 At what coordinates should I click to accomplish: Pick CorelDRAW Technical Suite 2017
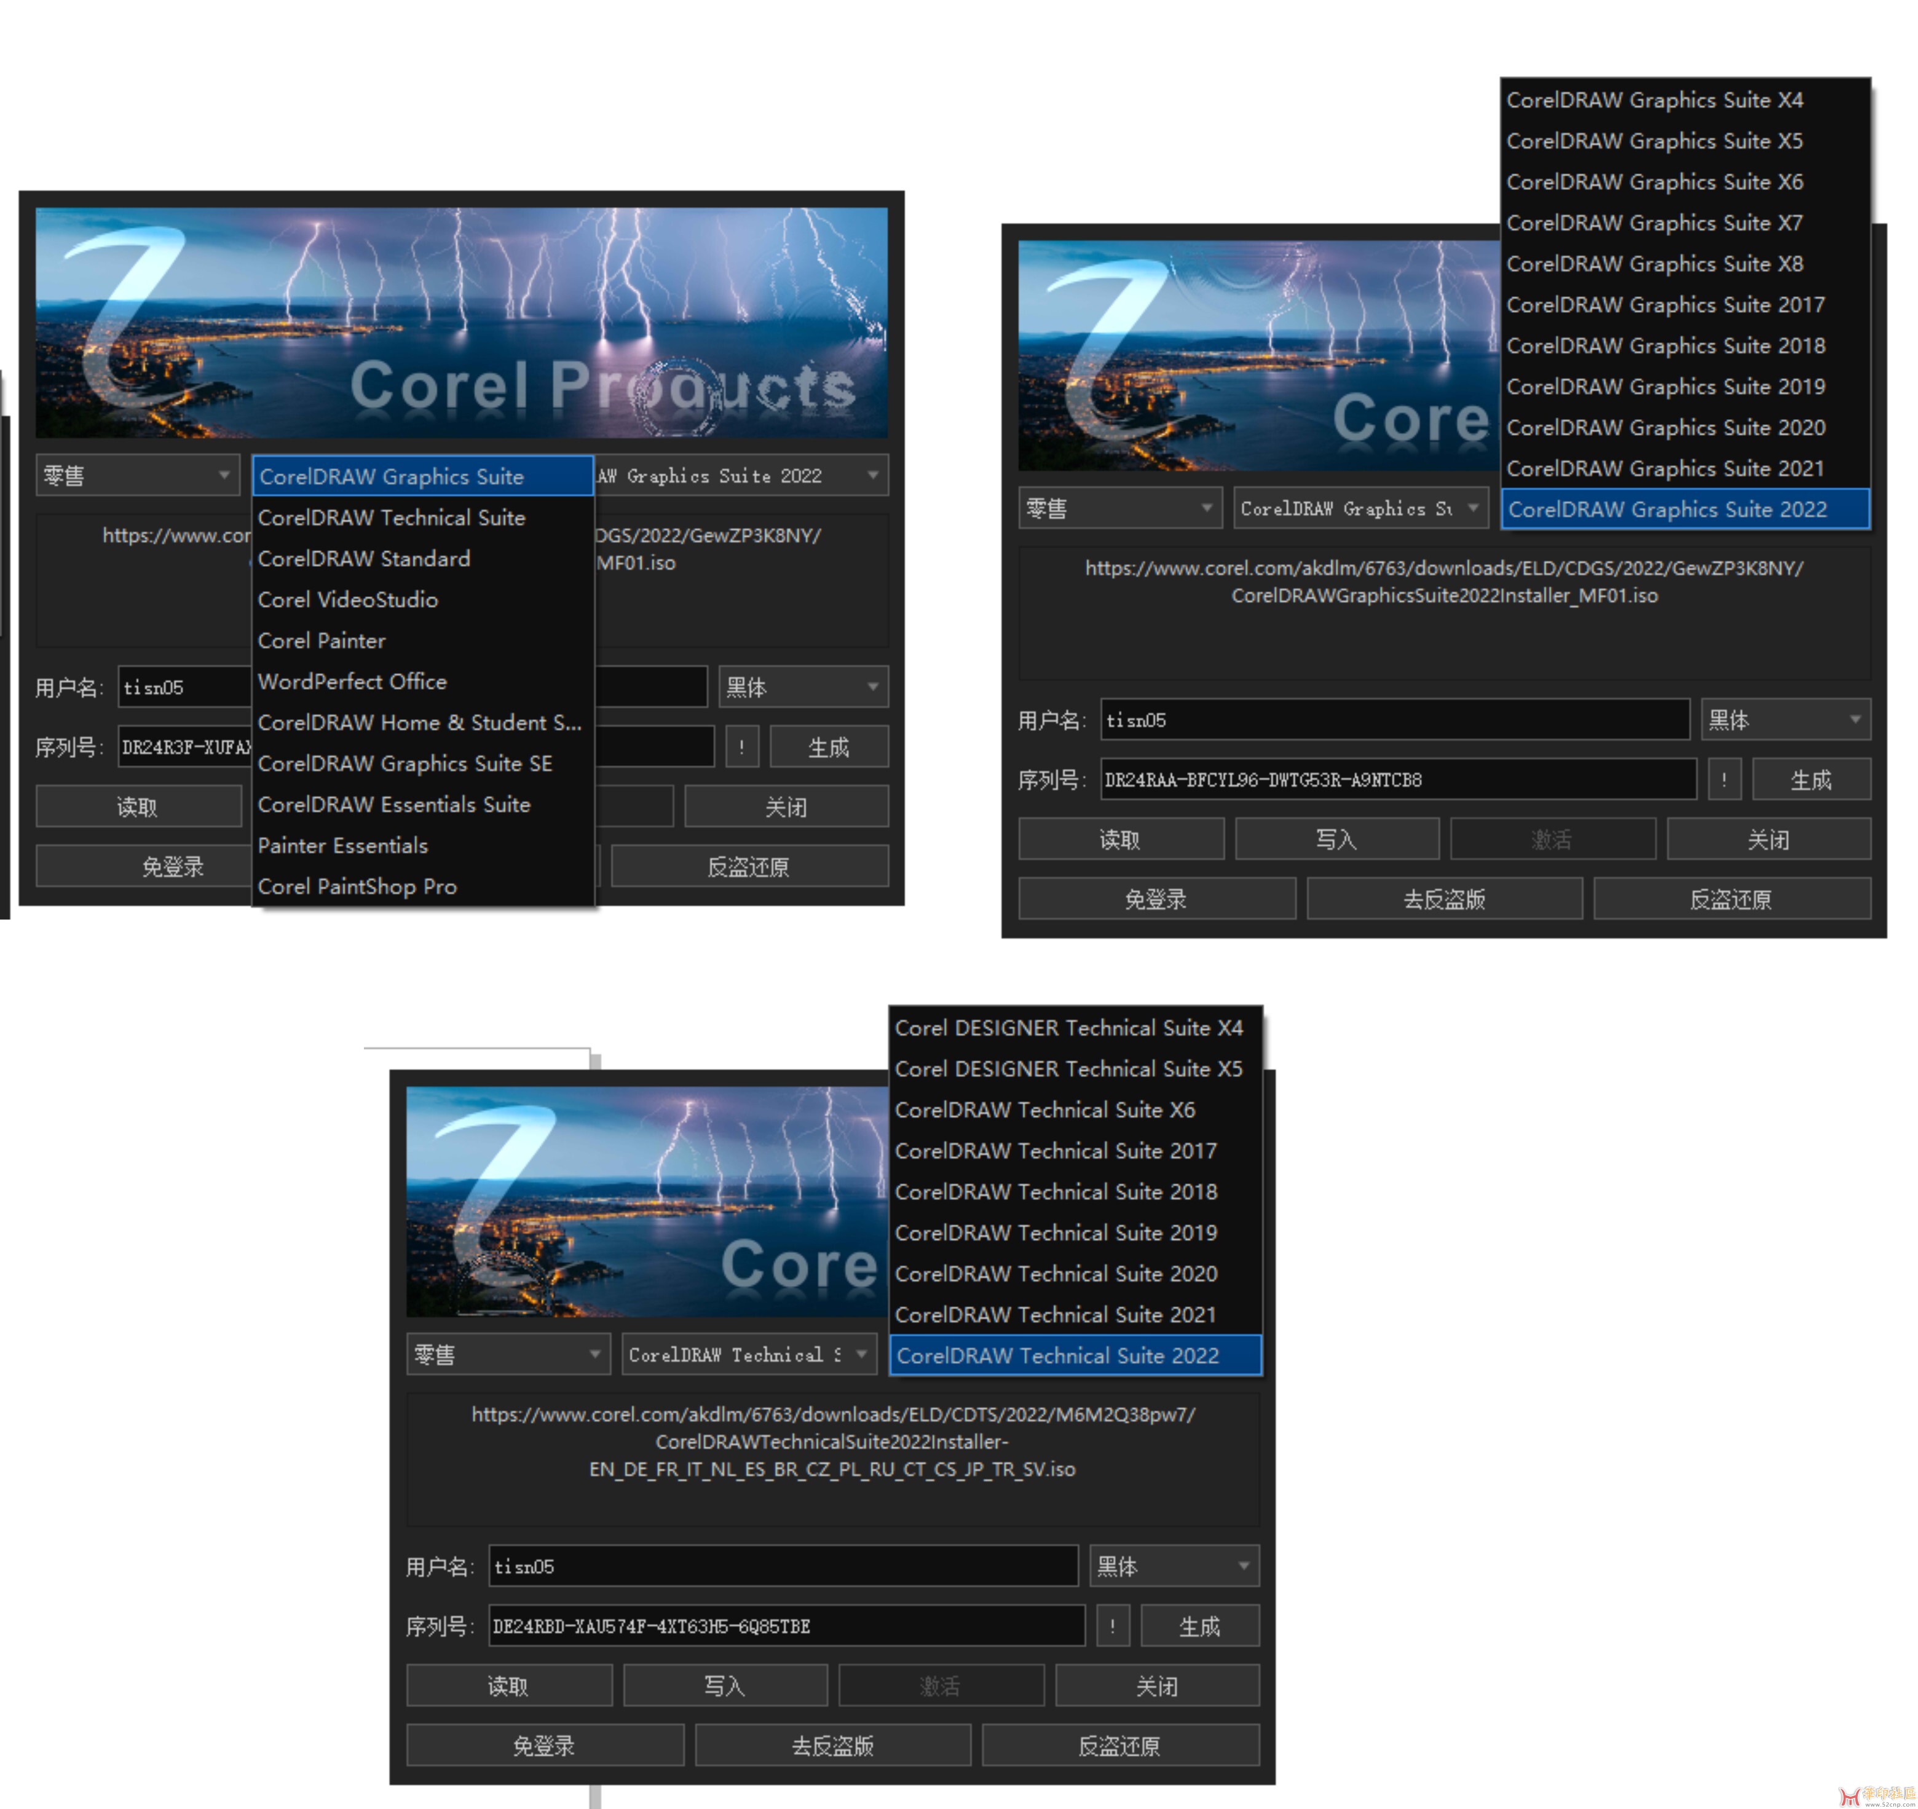(1076, 1151)
